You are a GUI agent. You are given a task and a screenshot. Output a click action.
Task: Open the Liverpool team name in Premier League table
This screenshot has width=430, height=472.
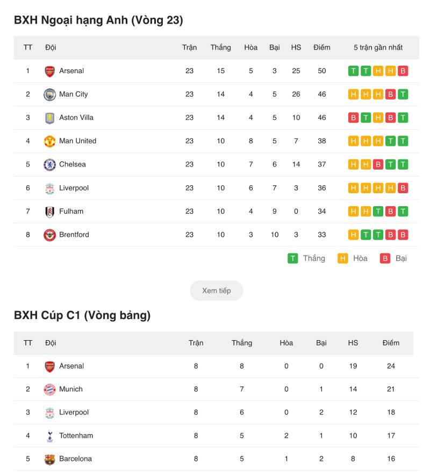click(x=74, y=188)
